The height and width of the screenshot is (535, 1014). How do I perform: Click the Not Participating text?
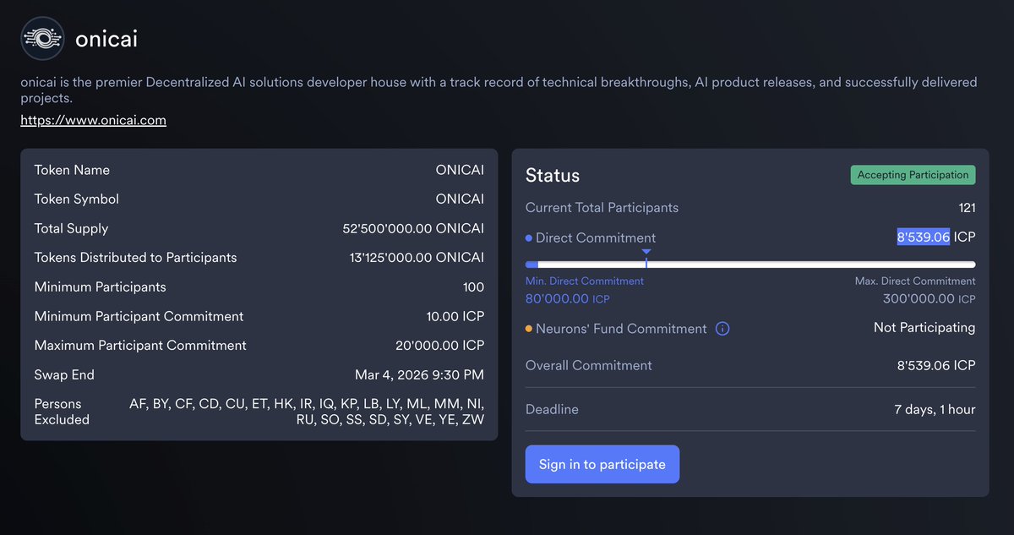(x=924, y=328)
